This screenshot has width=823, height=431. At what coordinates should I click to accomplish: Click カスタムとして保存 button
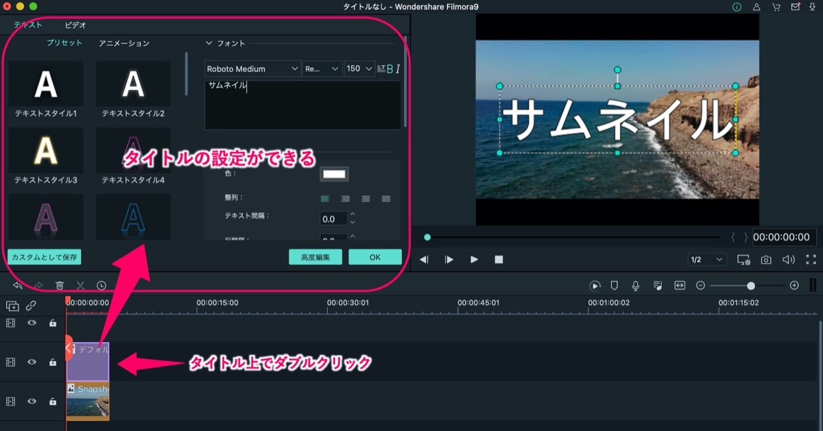[x=44, y=257]
